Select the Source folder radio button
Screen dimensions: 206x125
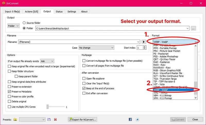24,23
